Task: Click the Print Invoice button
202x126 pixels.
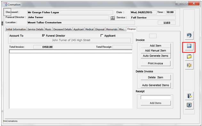Action: click(156, 63)
